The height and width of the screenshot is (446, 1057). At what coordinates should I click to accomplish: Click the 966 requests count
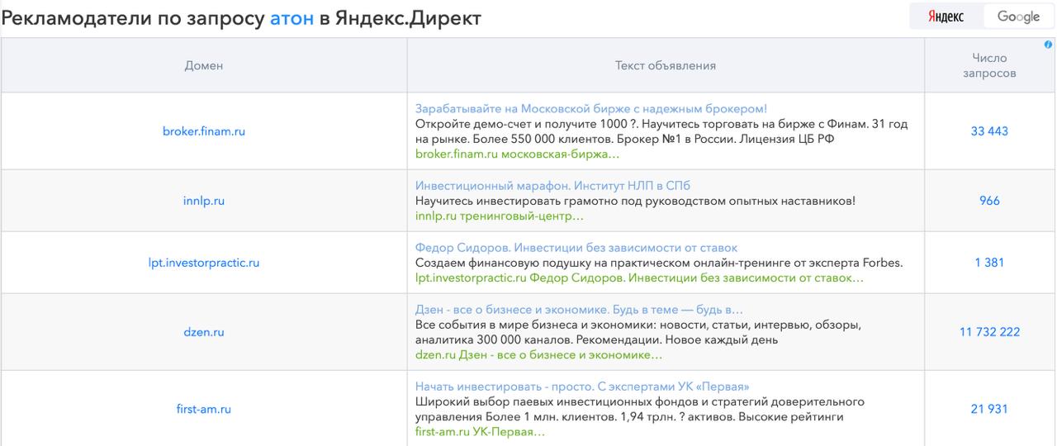pos(988,201)
